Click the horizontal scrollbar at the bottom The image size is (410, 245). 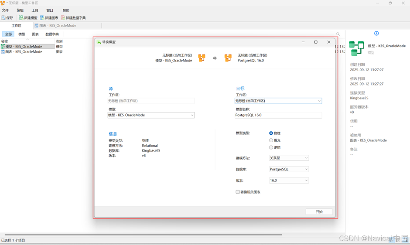pyautogui.click(x=143, y=235)
